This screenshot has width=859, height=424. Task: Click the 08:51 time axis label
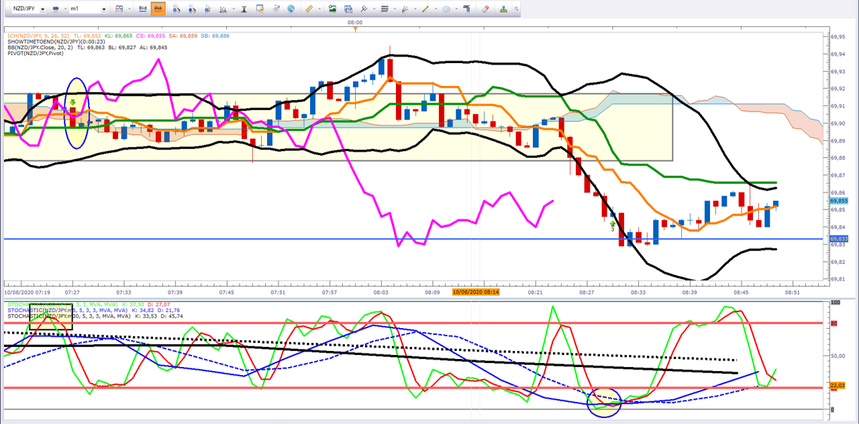click(x=793, y=293)
